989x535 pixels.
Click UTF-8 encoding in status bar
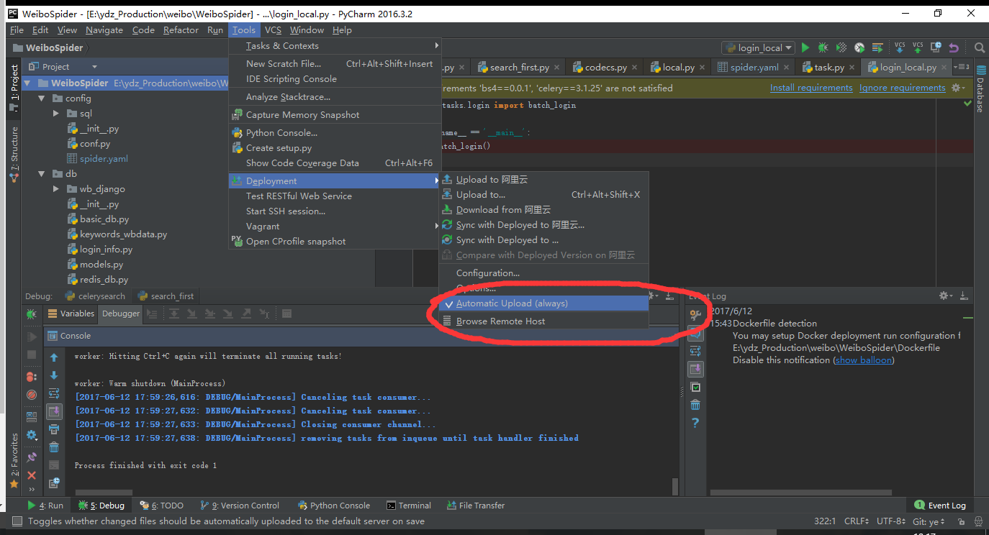tap(890, 521)
